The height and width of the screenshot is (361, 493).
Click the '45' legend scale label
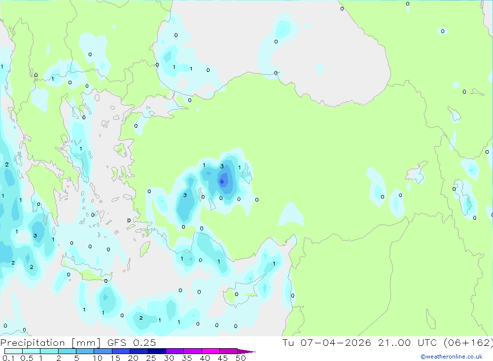point(223,358)
